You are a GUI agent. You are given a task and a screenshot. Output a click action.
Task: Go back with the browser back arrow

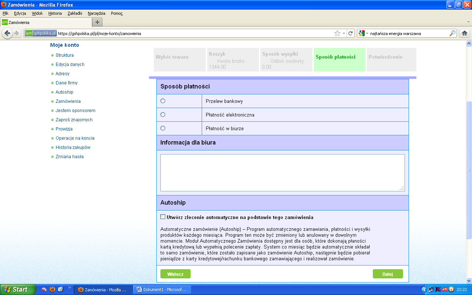point(7,33)
